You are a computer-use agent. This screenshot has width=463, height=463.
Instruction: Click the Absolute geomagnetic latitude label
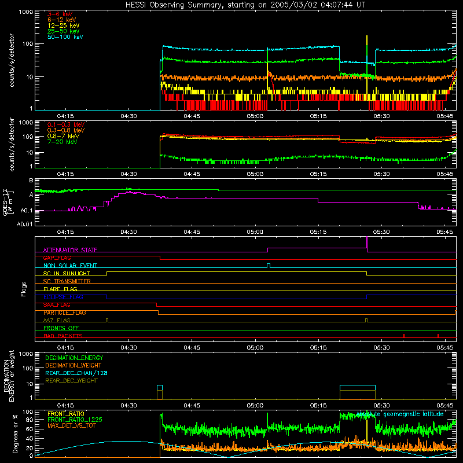(x=400, y=414)
